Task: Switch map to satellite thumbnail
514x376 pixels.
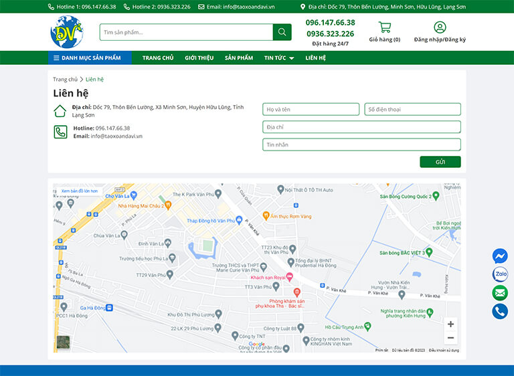Action: point(63,342)
